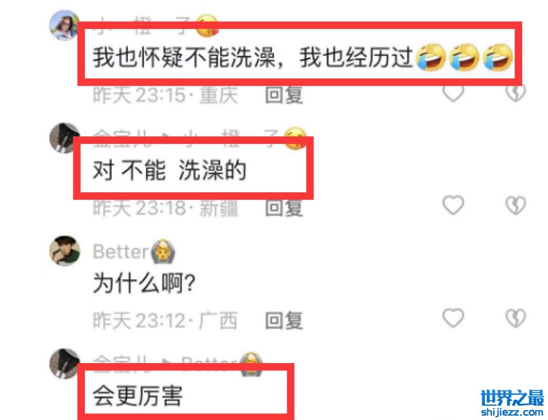Reply to Better's 23:12 广西 comment
The image size is (548, 420).
[x=284, y=320]
